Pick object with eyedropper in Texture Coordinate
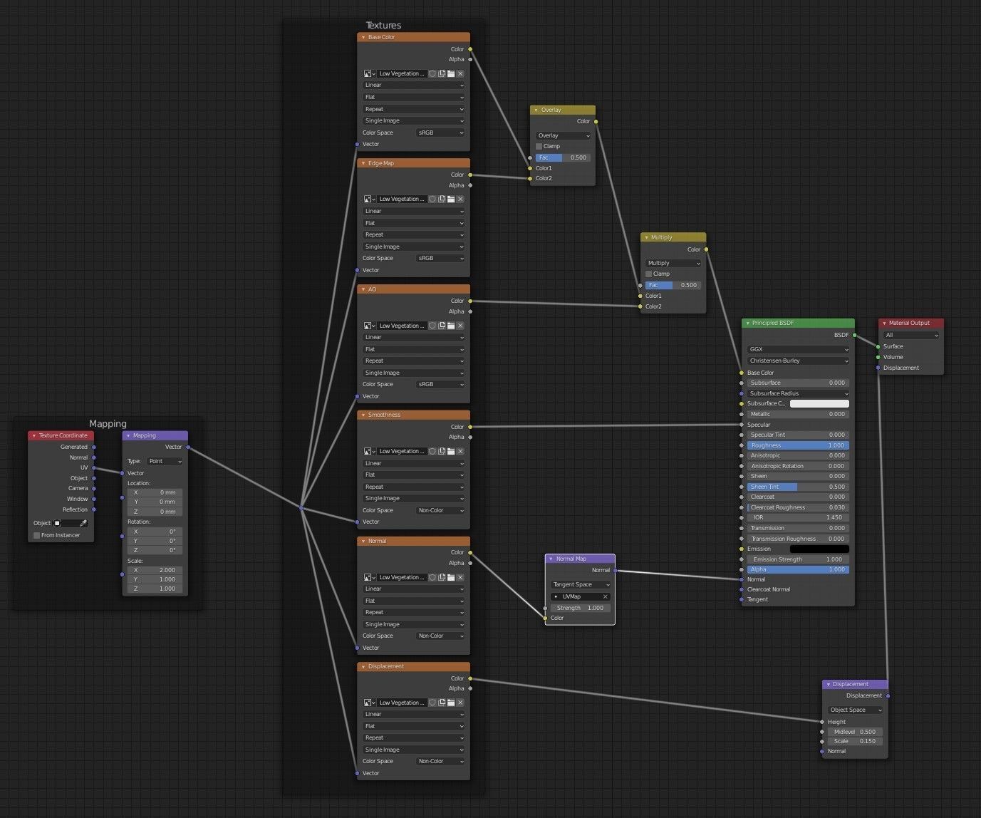 point(83,523)
